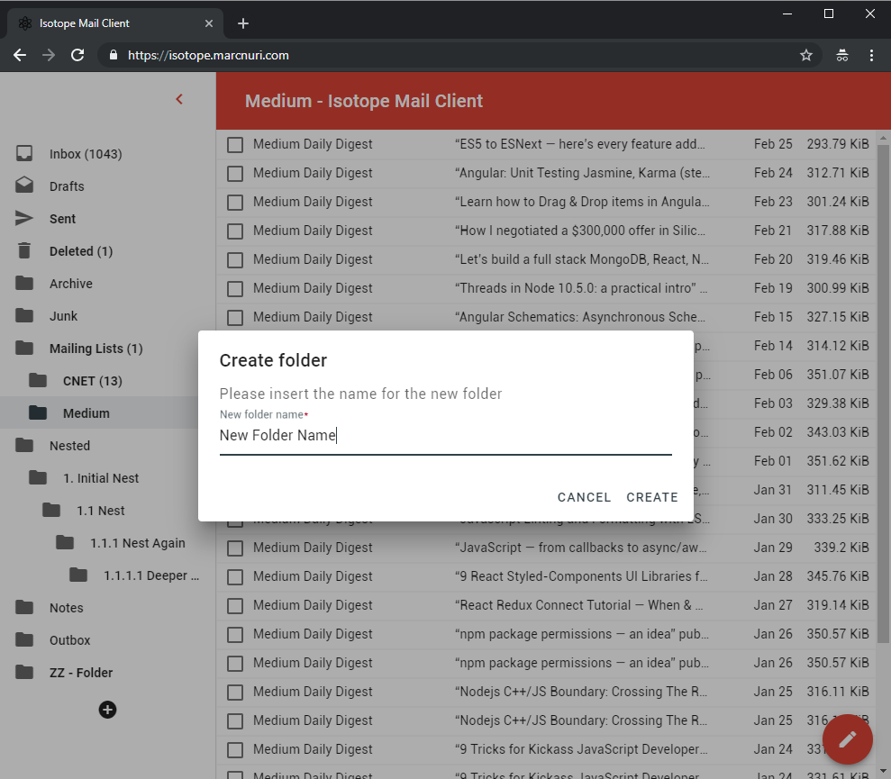Select the Isotope Mail Client browser tab
Image resolution: width=891 pixels, height=779 pixels.
[x=114, y=23]
